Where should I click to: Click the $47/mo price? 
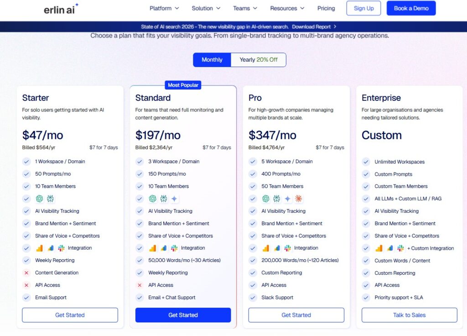coord(42,135)
